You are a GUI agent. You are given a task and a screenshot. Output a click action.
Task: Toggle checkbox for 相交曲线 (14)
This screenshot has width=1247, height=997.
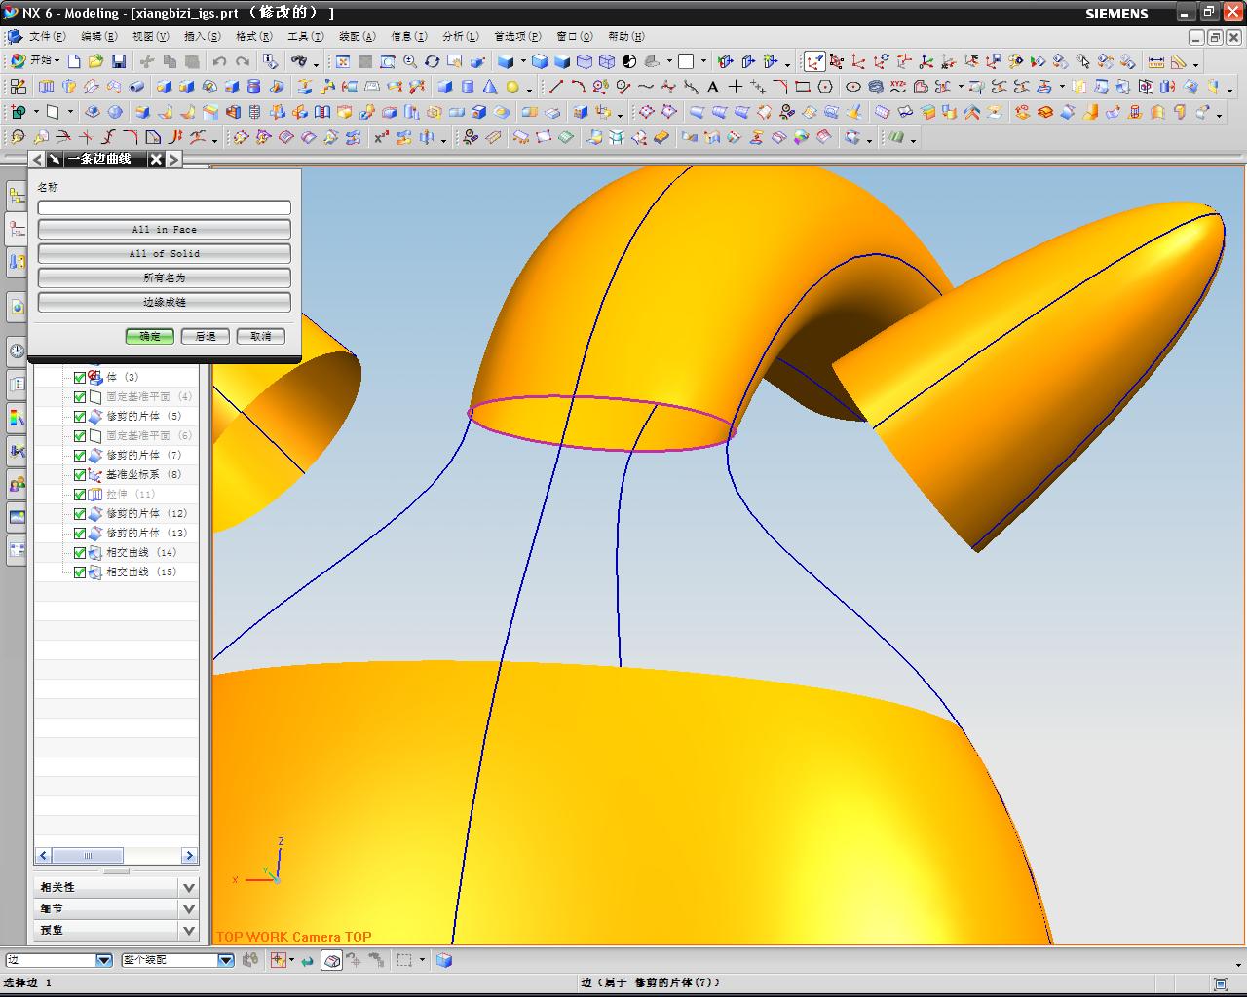coord(80,552)
